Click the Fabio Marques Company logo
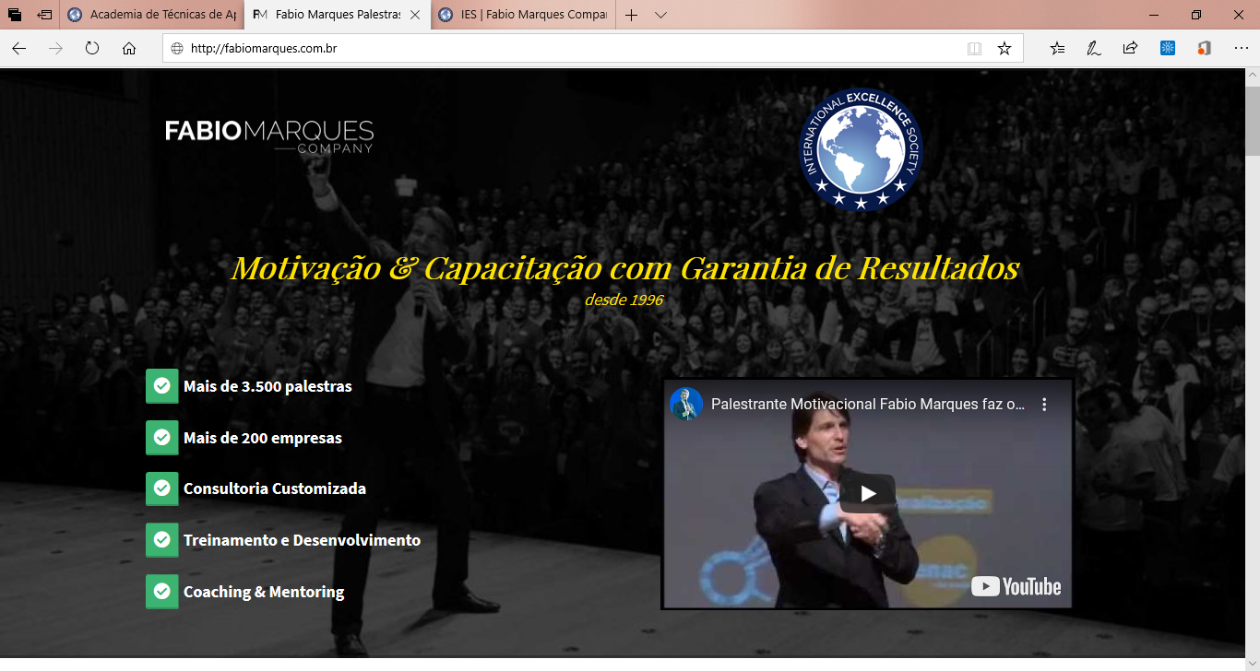Screen dimensions: 1260x671 [269, 135]
